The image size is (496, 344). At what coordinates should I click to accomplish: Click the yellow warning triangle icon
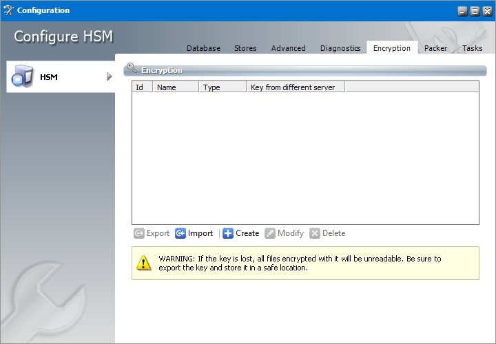pos(143,263)
